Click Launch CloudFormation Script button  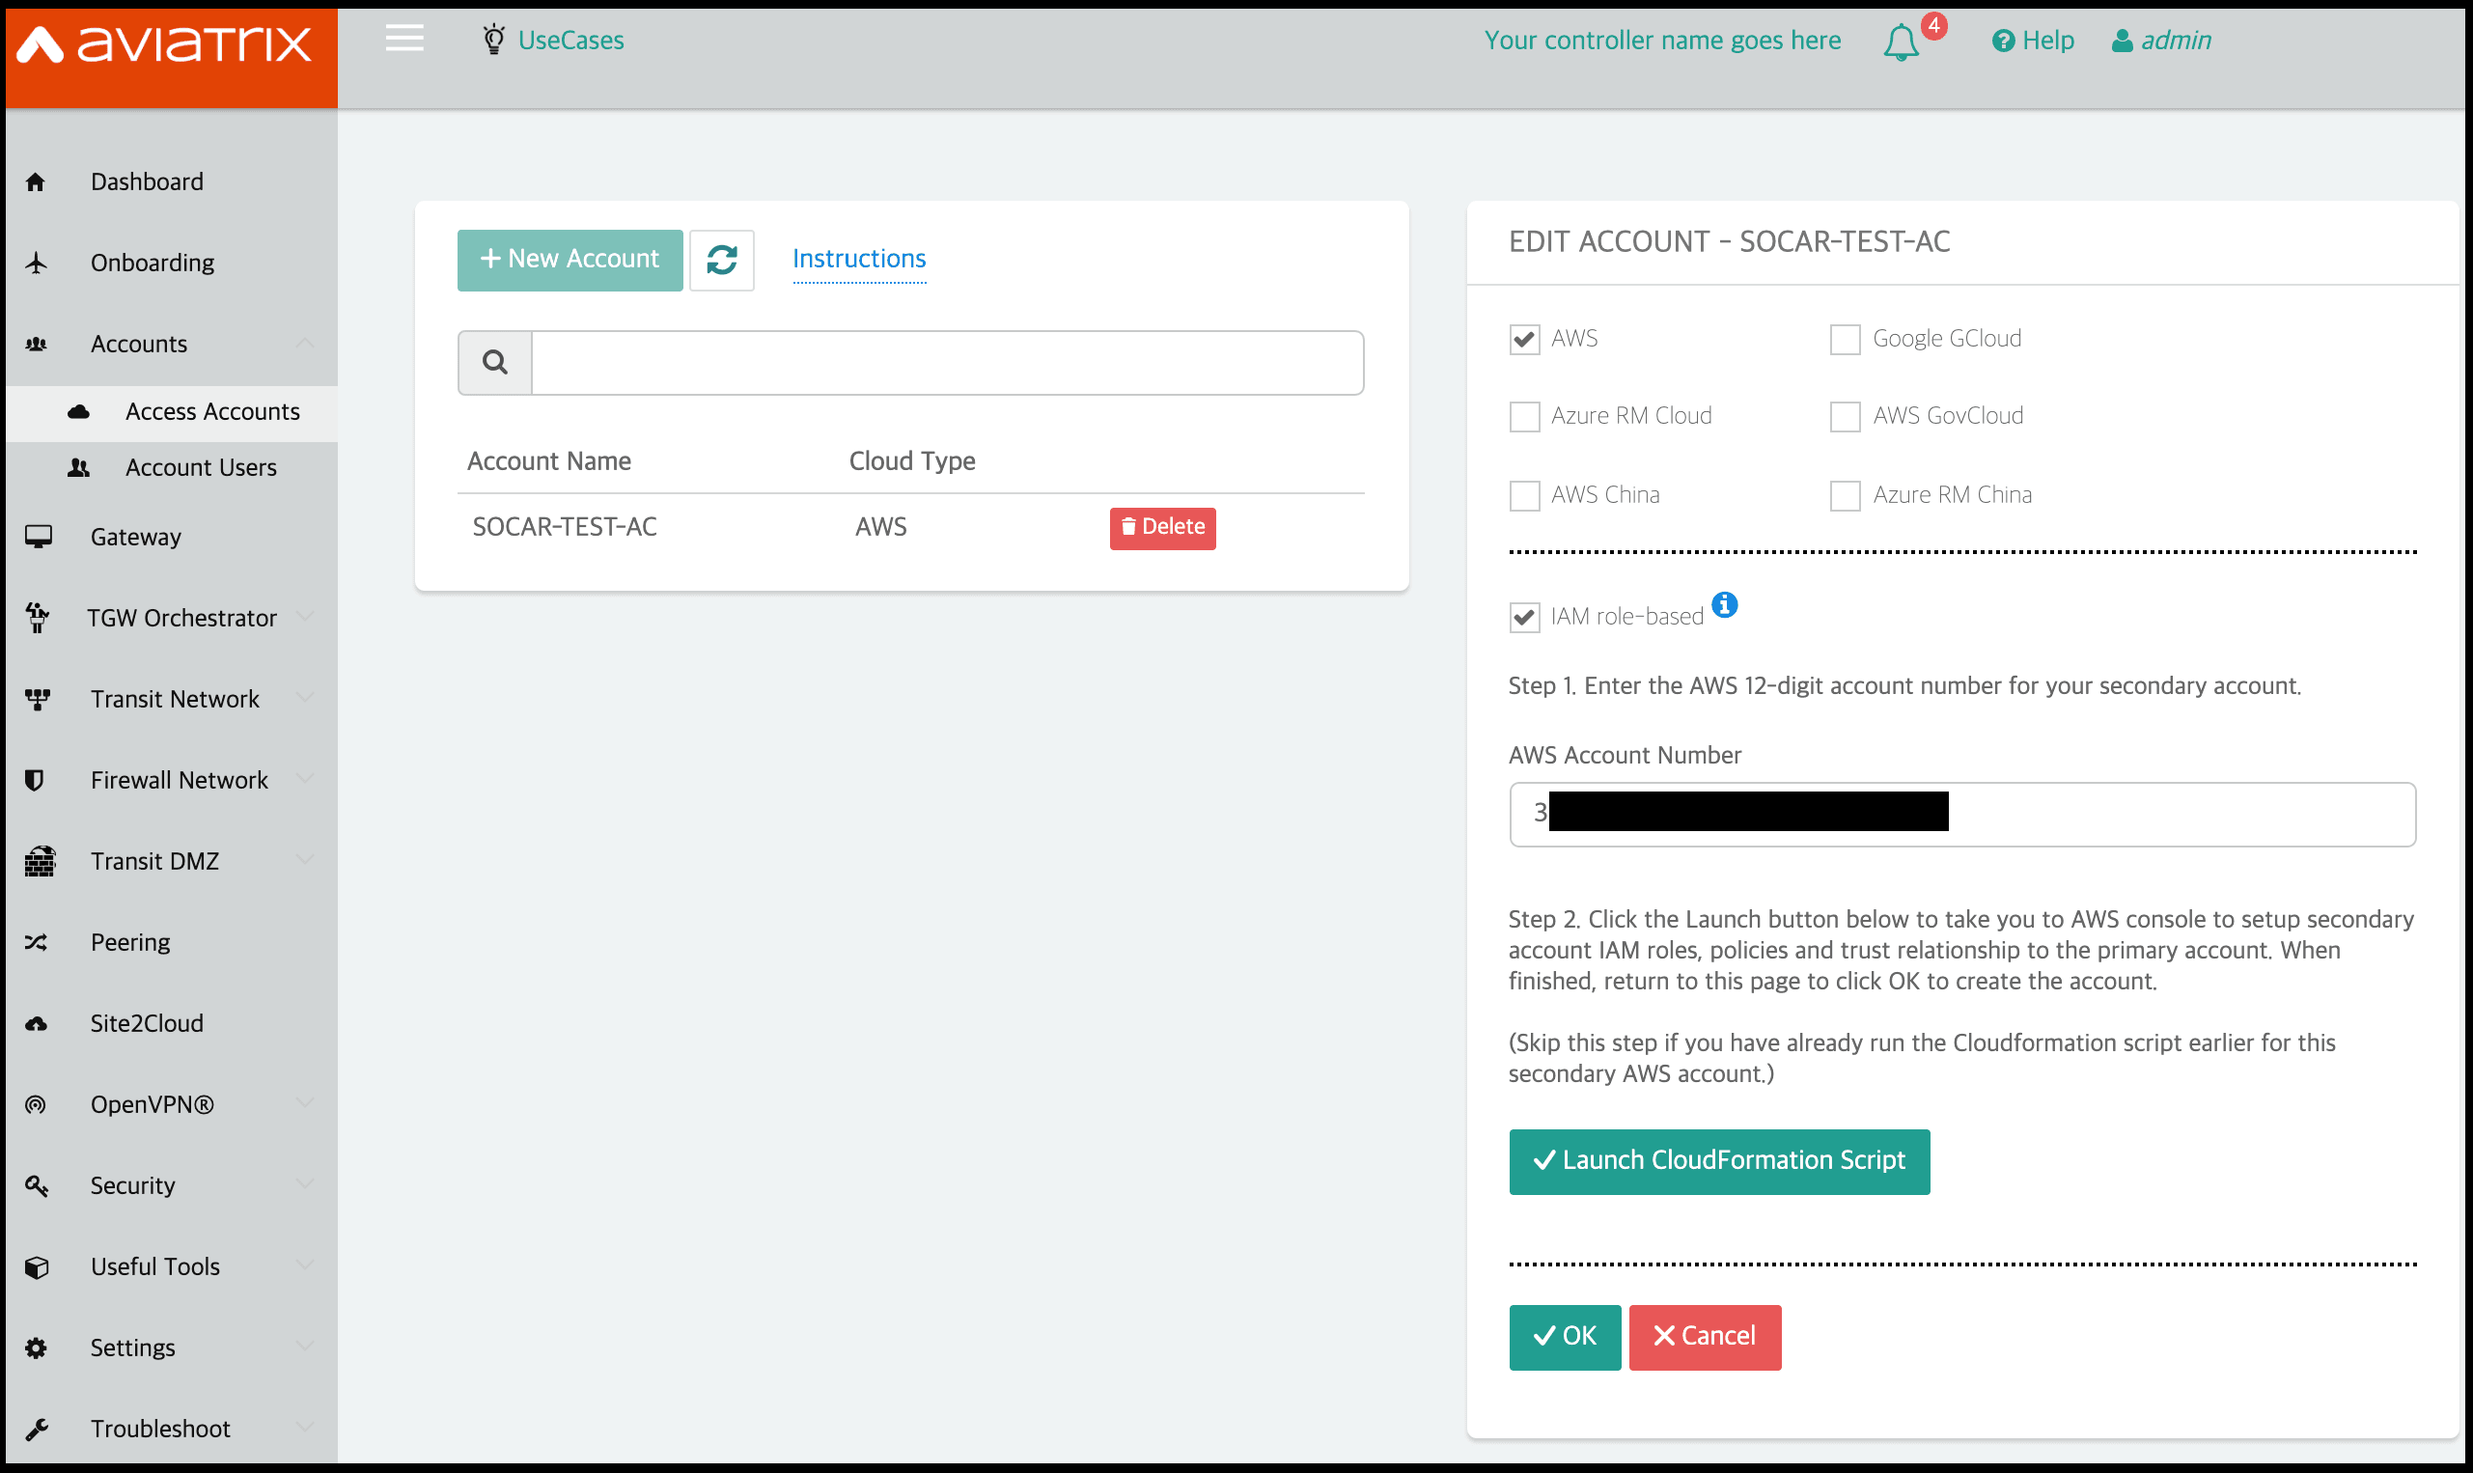1719,1161
